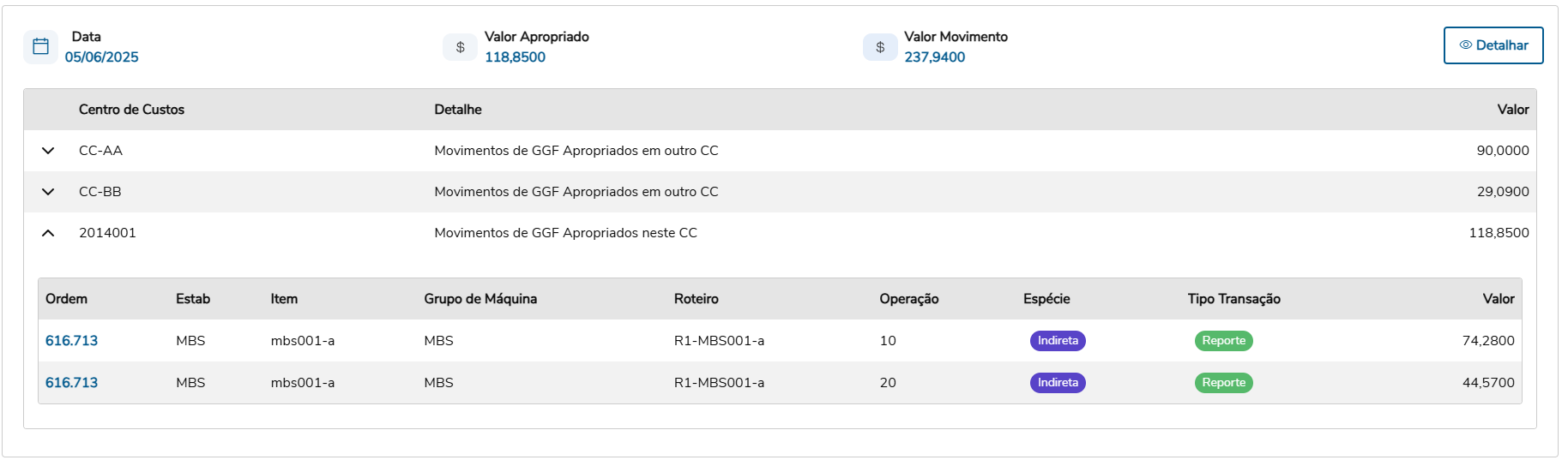Click the Indireta badge on operation 10 row
The image size is (1562, 460).
(1058, 341)
